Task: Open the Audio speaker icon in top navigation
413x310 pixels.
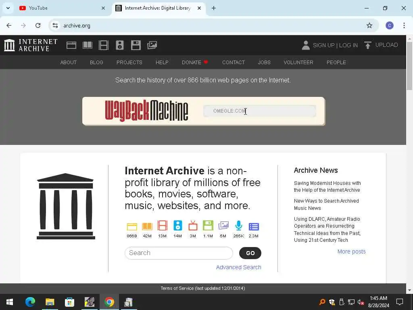Action: point(119,45)
